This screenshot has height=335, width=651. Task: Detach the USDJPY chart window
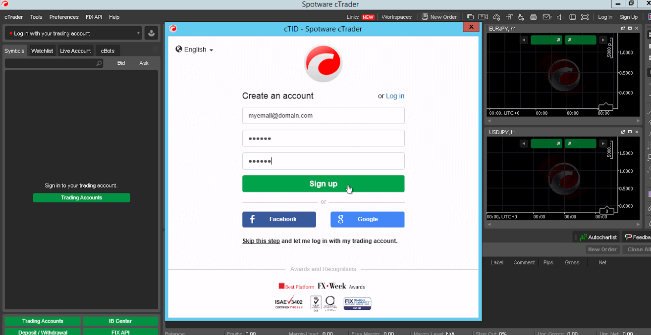click(x=623, y=132)
